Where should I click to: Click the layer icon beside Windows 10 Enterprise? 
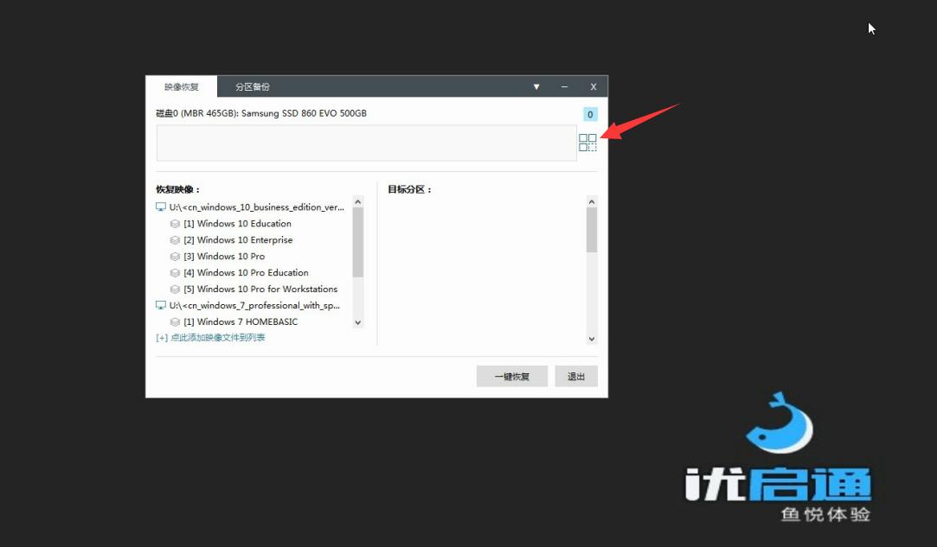coord(175,240)
